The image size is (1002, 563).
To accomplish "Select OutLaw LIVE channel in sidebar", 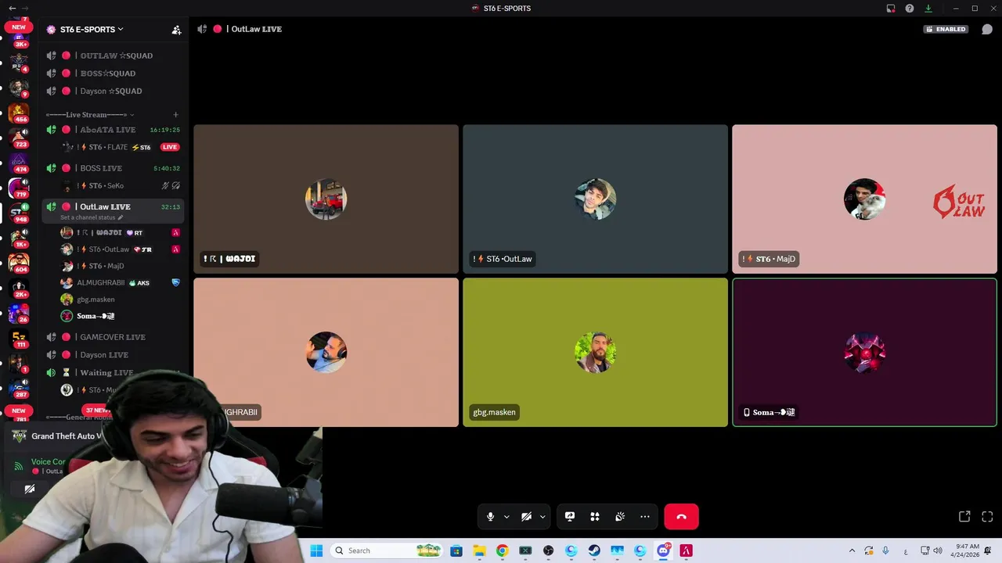I will point(114,206).
